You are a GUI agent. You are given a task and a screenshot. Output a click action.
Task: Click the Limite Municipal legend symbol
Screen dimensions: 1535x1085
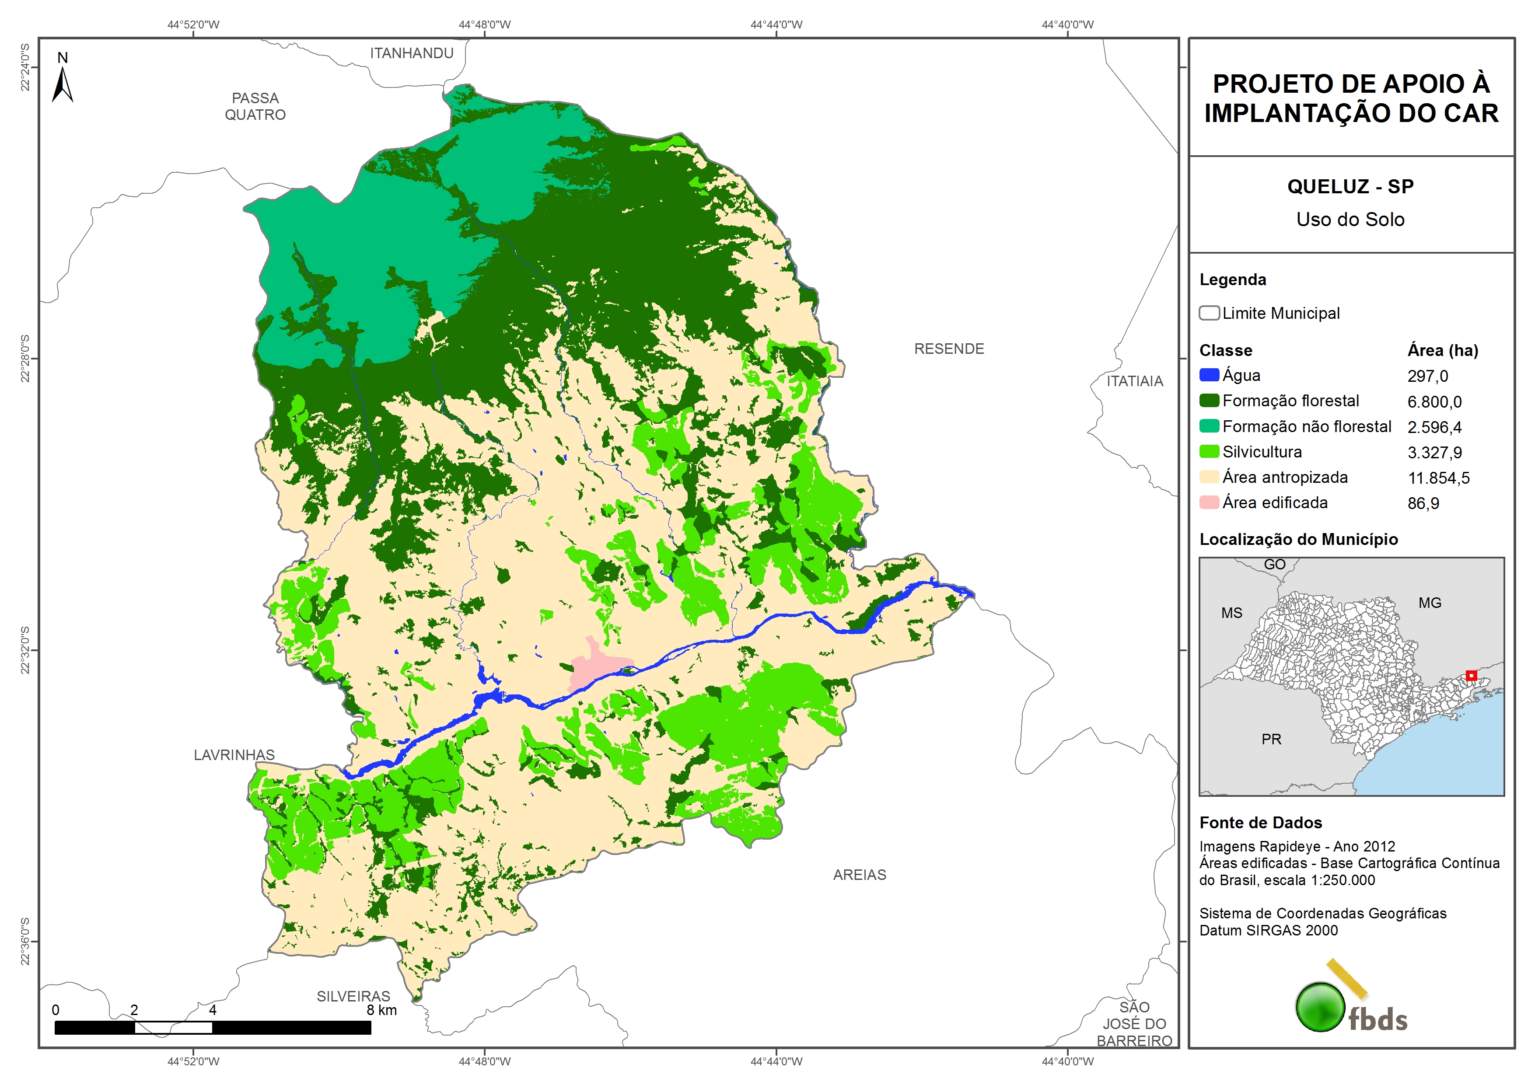tap(1209, 313)
